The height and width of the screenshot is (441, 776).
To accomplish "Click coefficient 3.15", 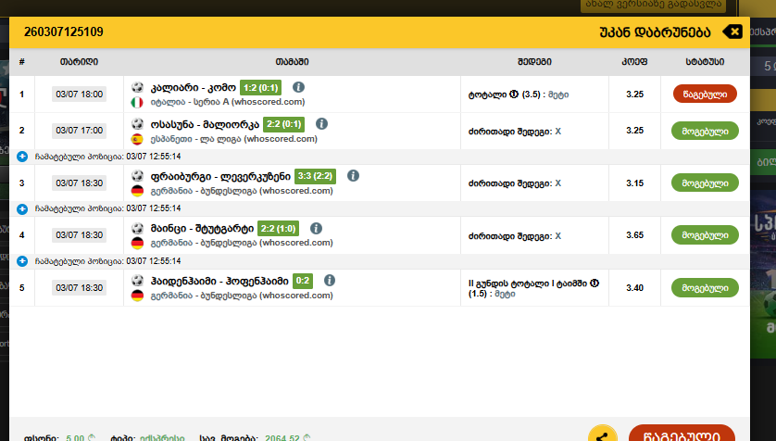I will 634,183.
